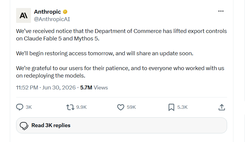Click the 9.9K repost count
Screen dimensions: 245x142
[81, 107]
